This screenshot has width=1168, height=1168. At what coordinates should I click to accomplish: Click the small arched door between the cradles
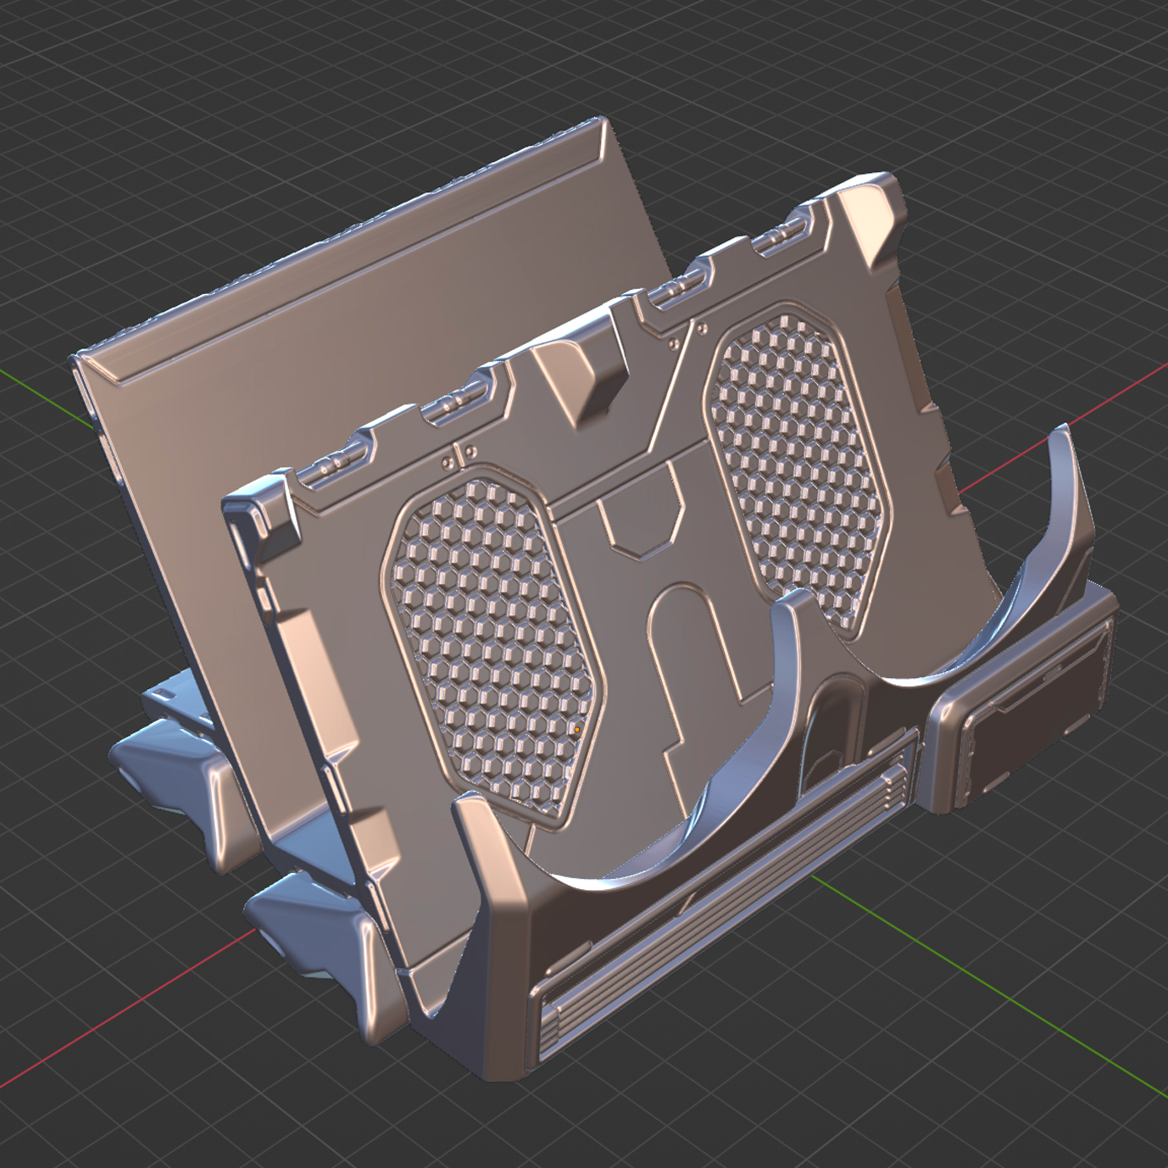(833, 727)
